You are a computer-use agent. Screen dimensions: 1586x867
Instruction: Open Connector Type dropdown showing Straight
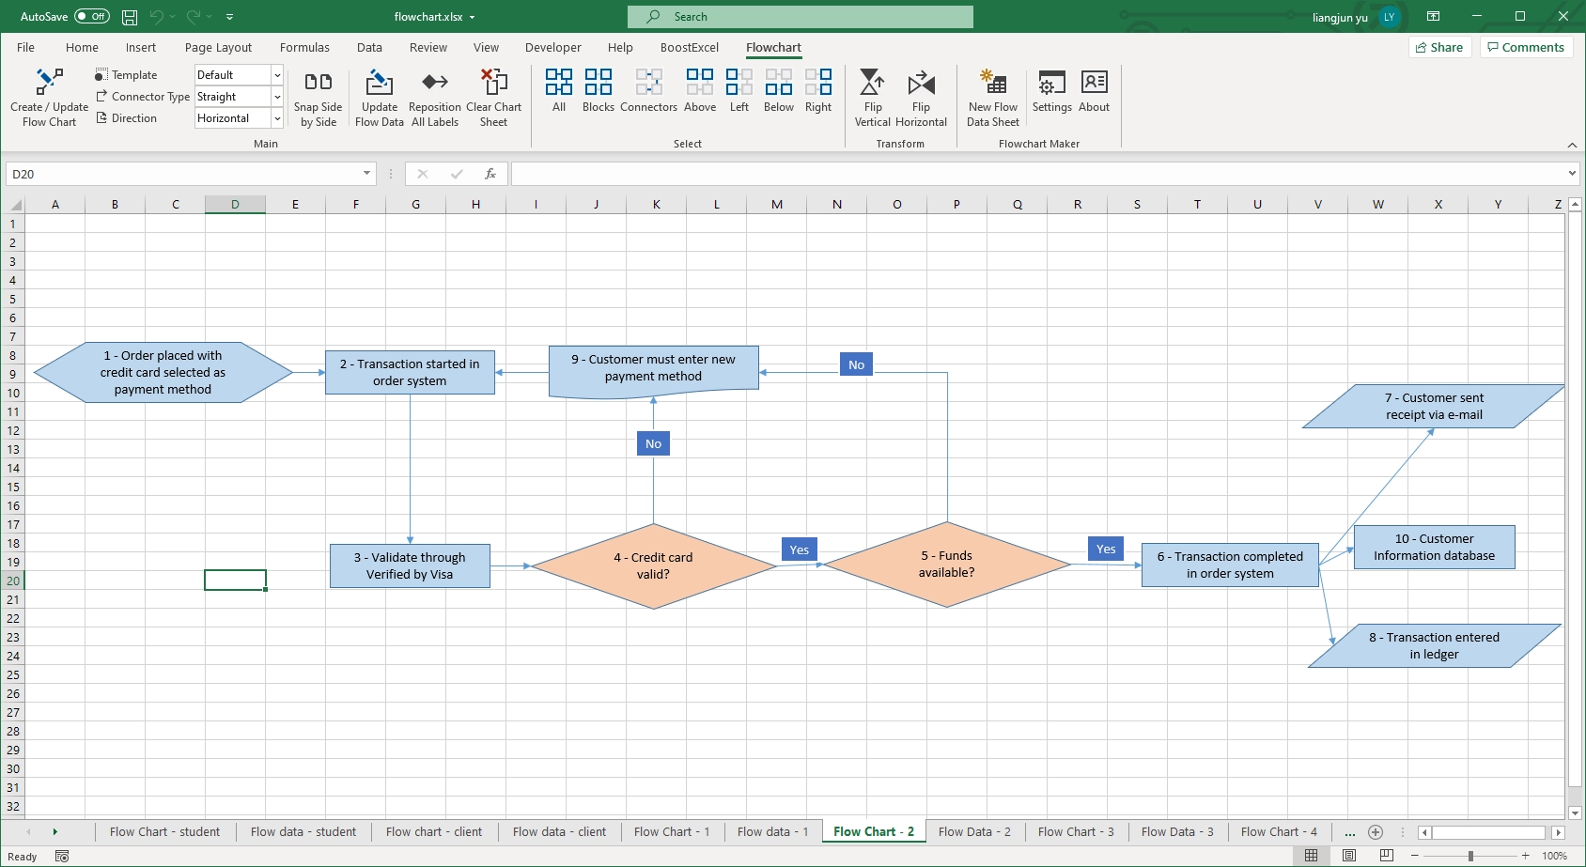click(x=277, y=97)
